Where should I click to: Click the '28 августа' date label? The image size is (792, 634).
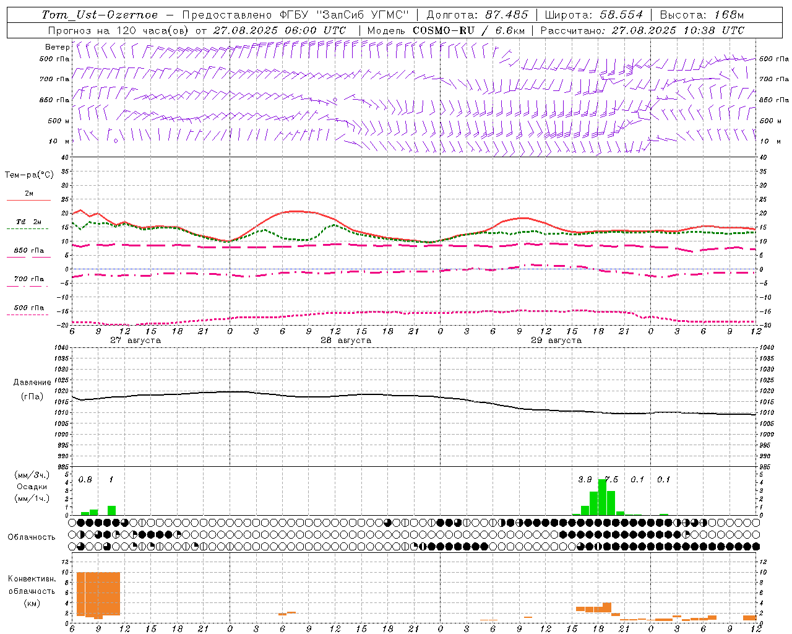click(346, 341)
